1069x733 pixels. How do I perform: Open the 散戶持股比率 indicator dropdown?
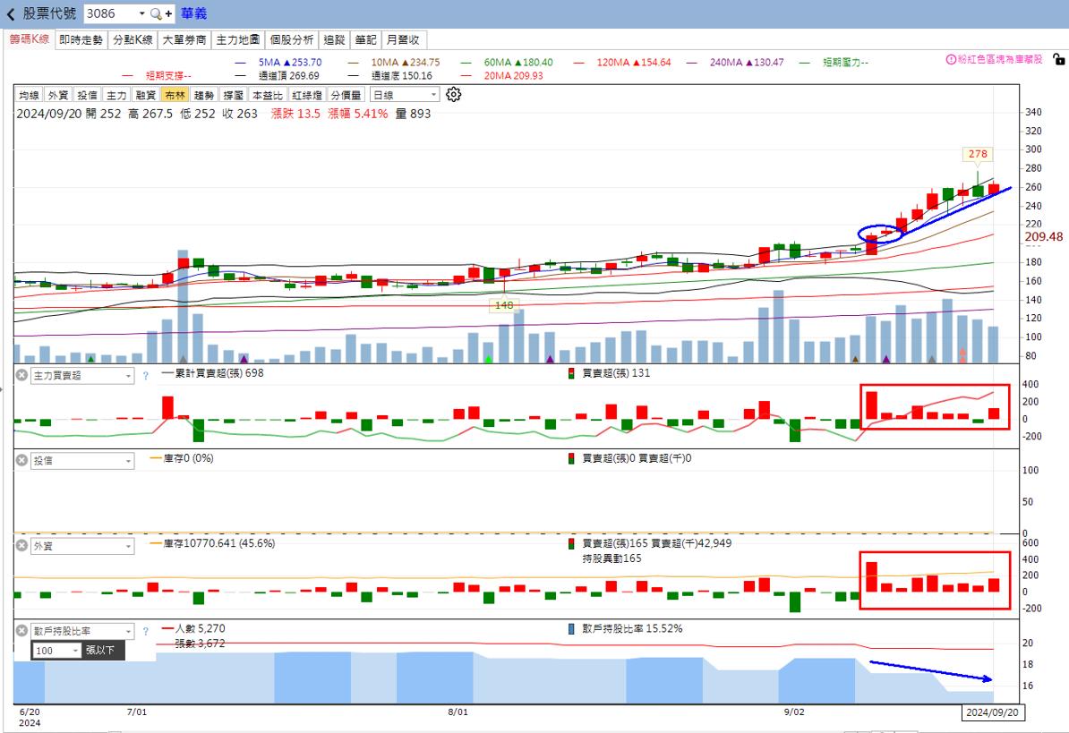coord(81,631)
